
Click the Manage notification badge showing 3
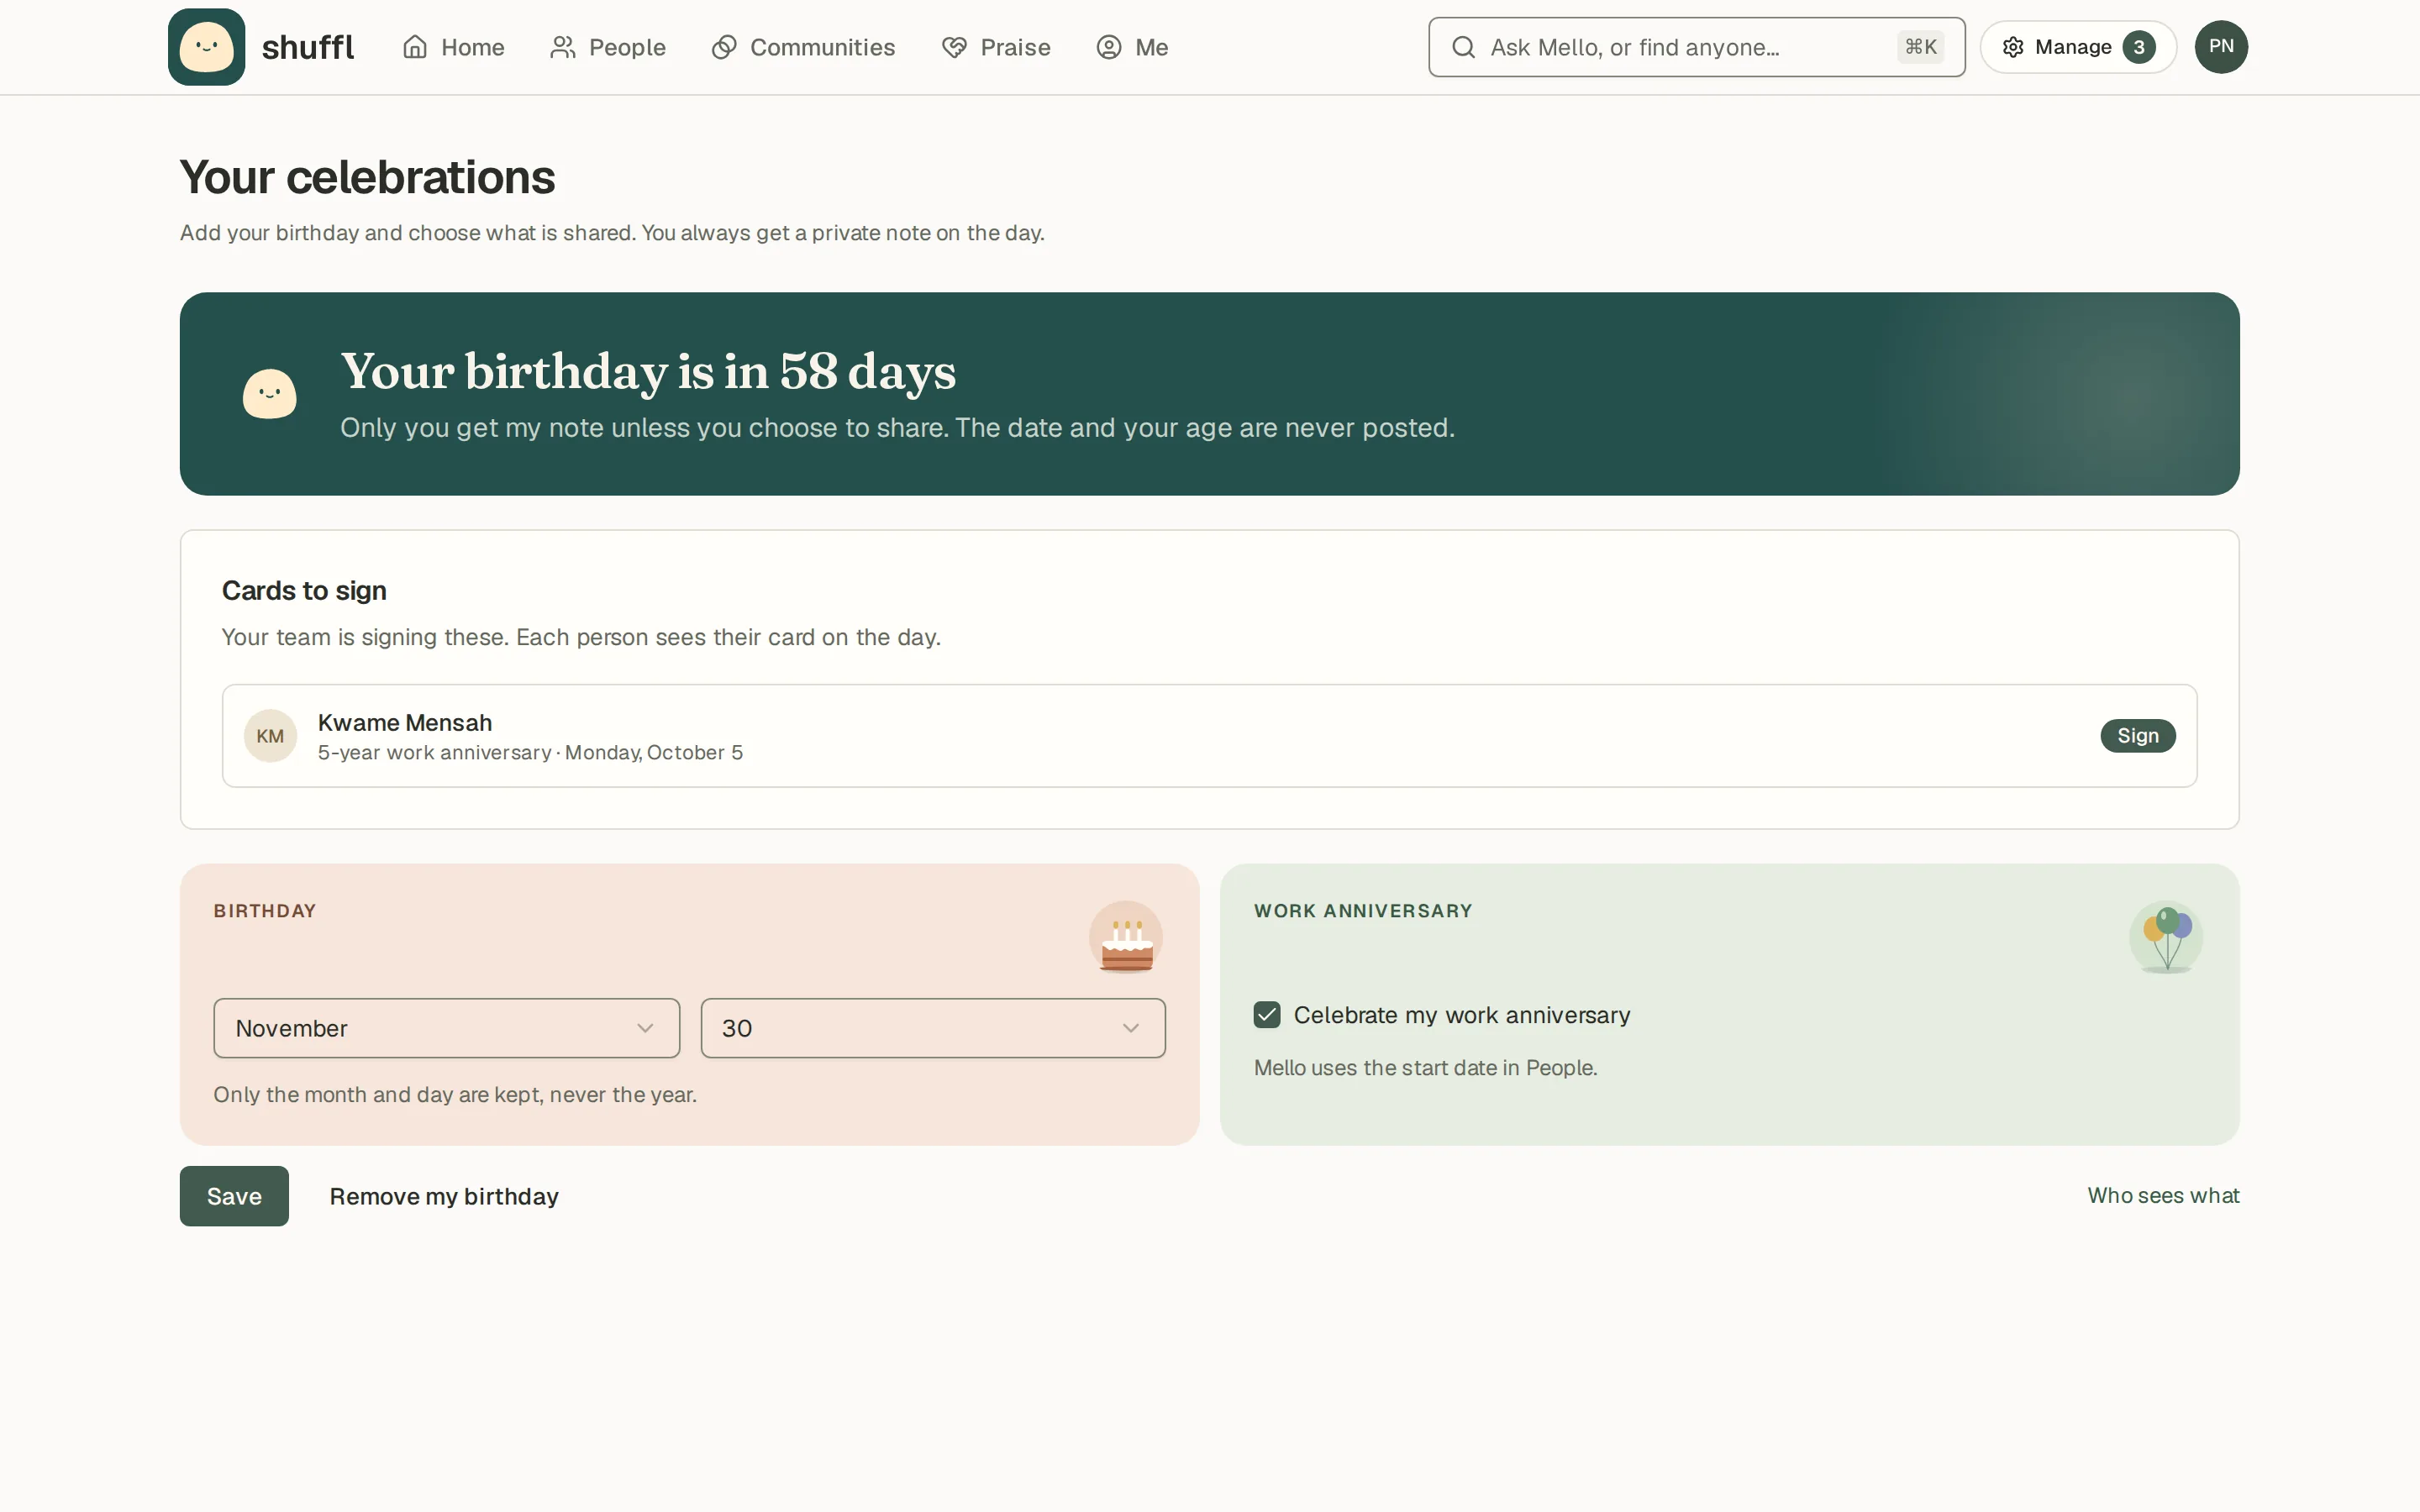tap(2139, 47)
